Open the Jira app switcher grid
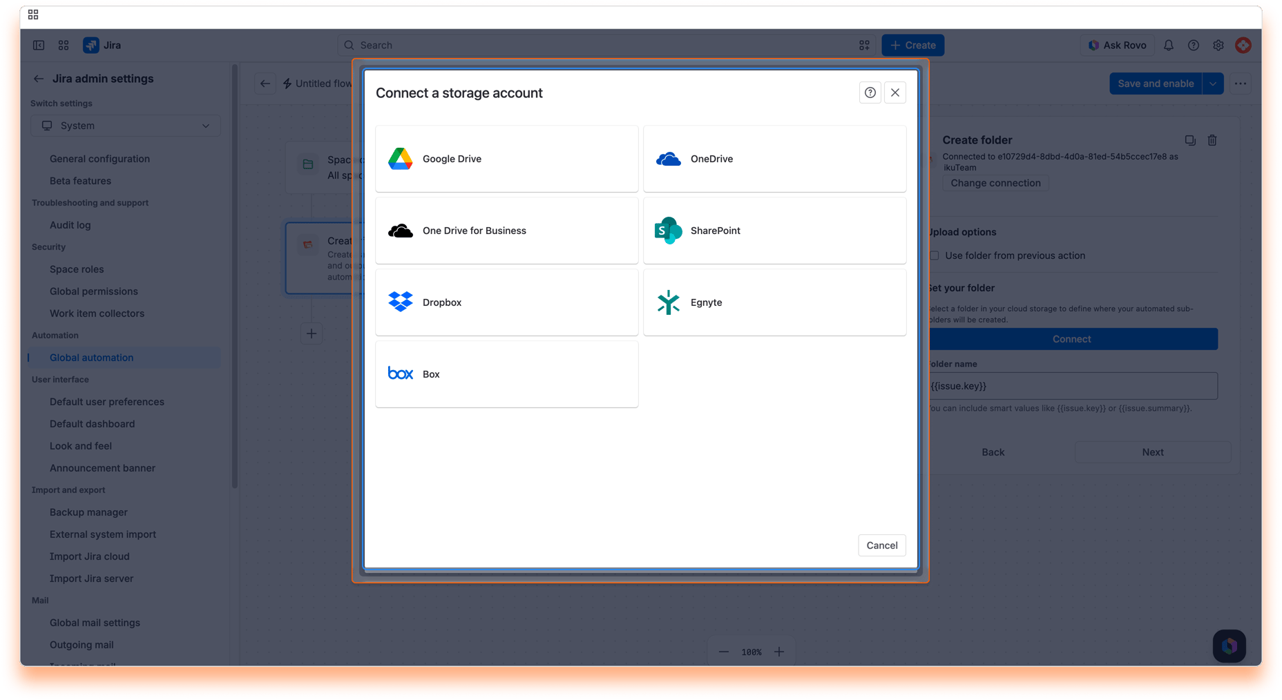1282x700 pixels. tap(64, 46)
